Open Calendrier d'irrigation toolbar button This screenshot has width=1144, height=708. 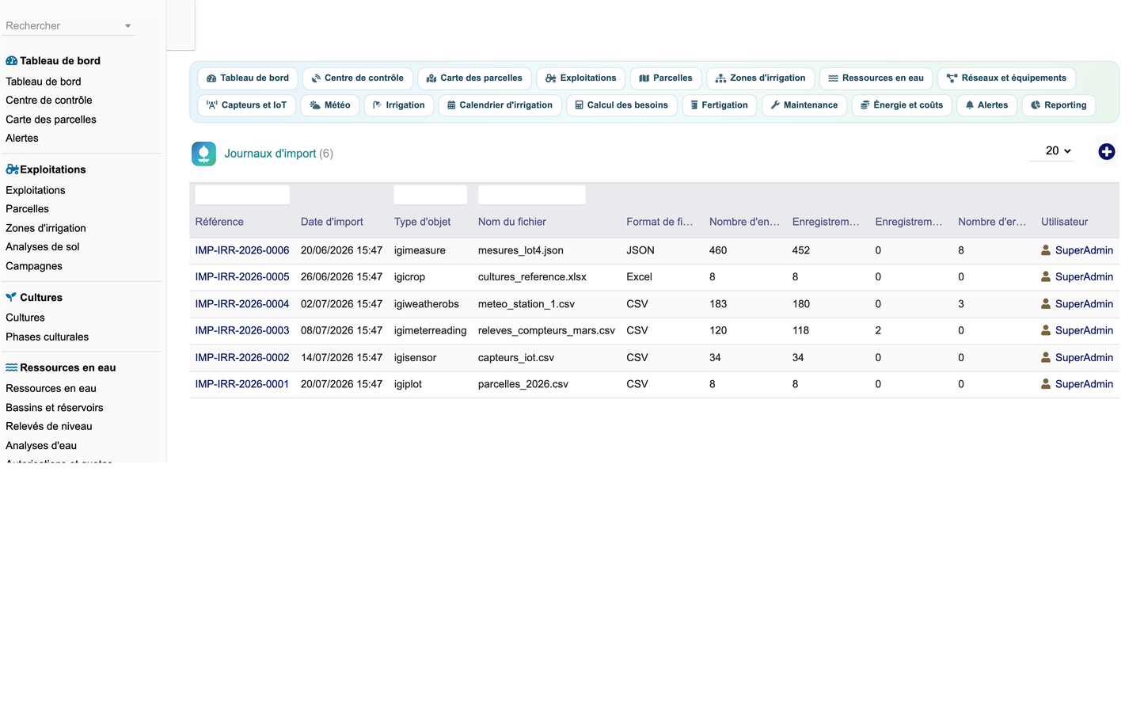tap(500, 105)
